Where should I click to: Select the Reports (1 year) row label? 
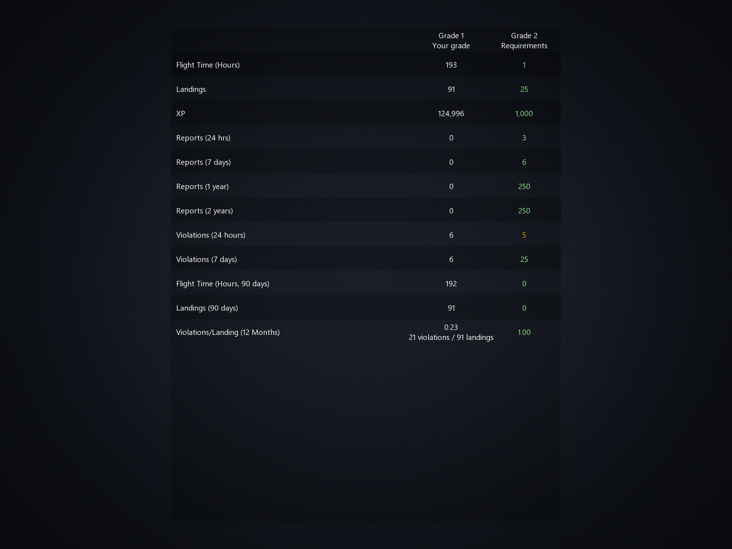pos(202,187)
